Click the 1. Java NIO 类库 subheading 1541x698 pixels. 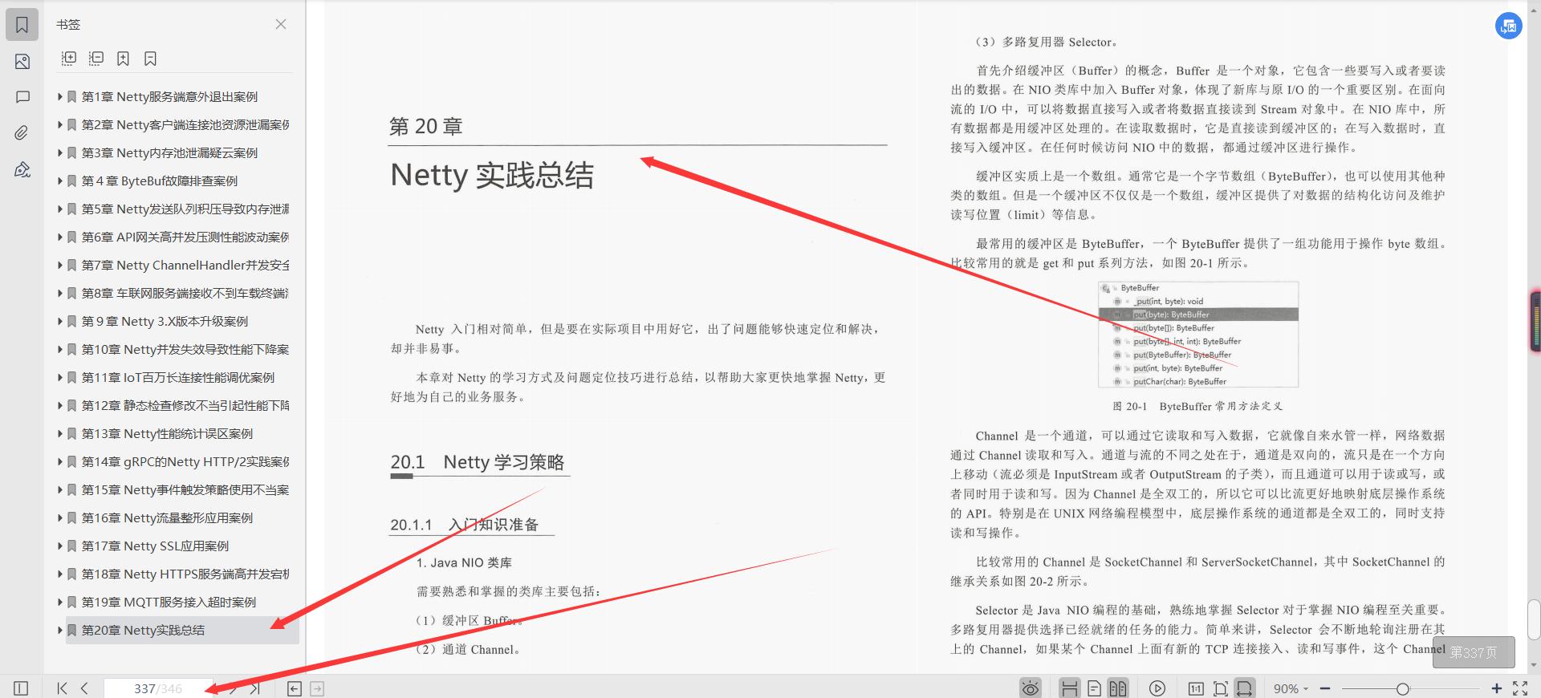coord(464,562)
